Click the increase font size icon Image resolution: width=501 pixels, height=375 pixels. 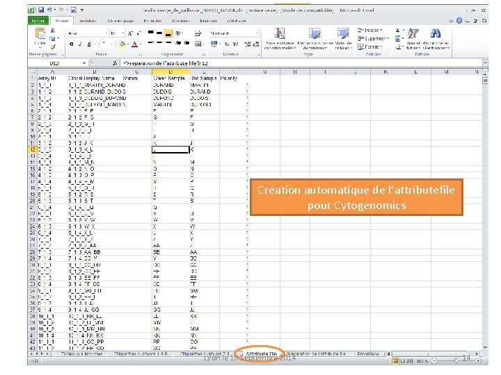130,33
